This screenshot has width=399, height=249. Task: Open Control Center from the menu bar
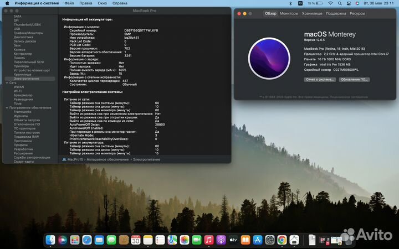(x=349, y=3)
